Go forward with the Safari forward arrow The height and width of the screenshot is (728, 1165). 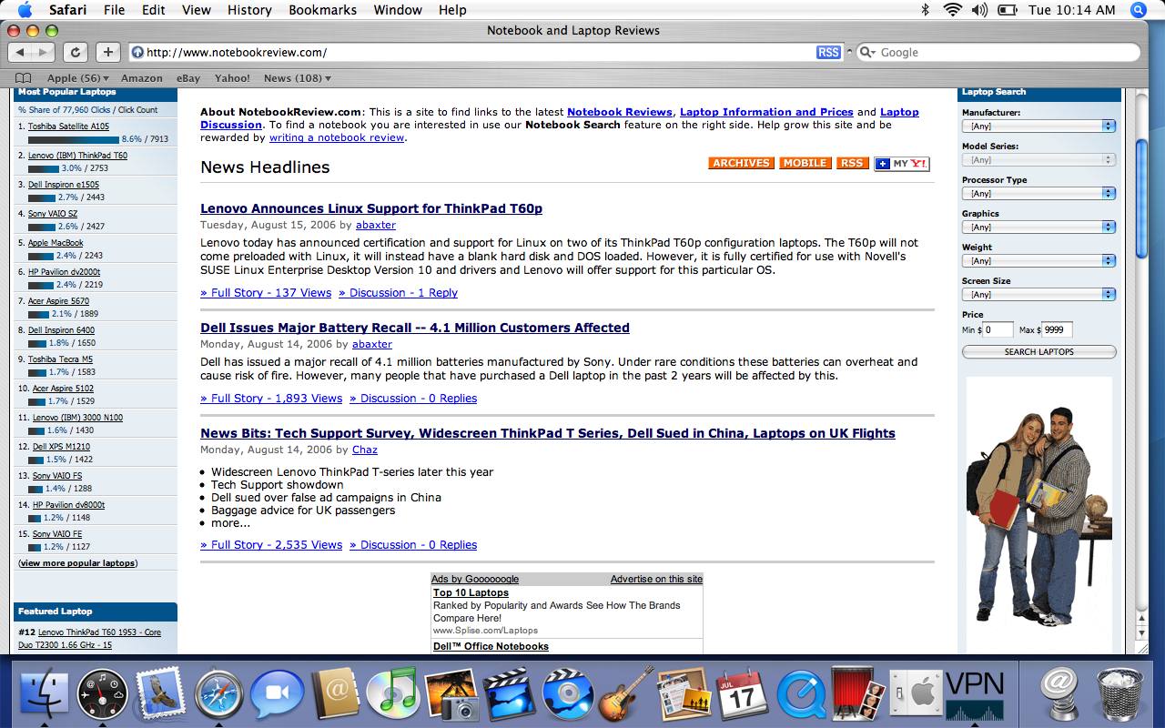[43, 52]
